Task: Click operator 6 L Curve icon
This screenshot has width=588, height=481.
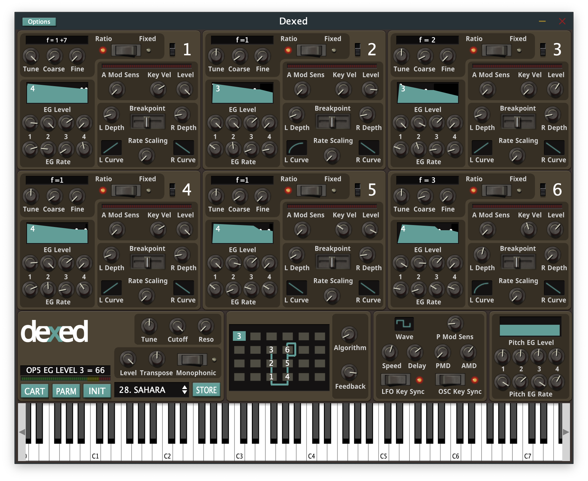Action: click(482, 288)
